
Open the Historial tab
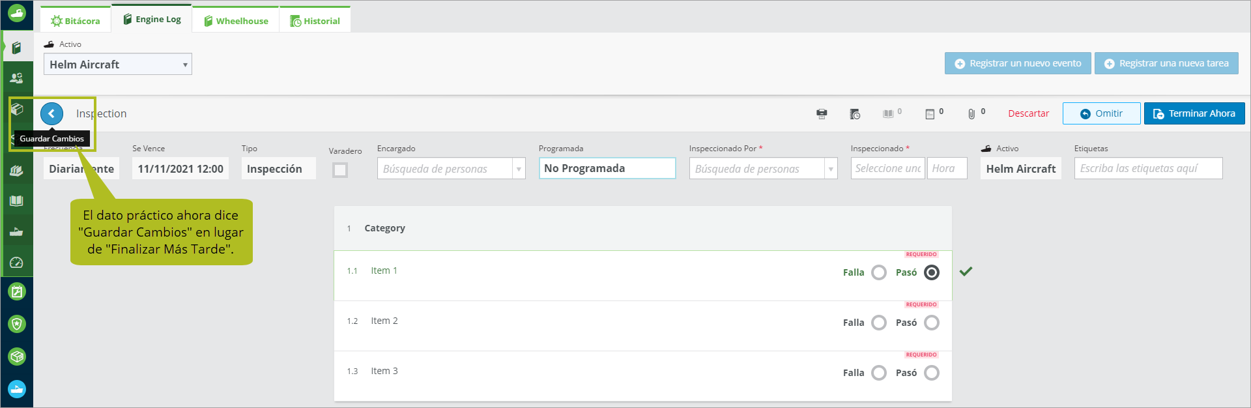pyautogui.click(x=315, y=21)
